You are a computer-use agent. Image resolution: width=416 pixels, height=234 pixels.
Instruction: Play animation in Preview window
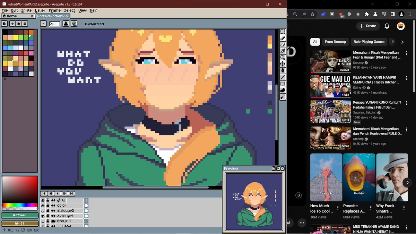pyautogui.click(x=278, y=168)
